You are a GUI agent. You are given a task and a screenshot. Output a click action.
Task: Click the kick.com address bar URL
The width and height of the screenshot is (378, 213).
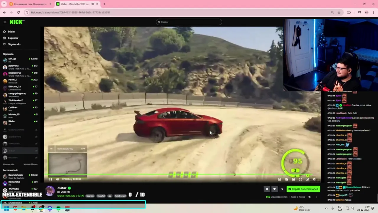coord(70,12)
